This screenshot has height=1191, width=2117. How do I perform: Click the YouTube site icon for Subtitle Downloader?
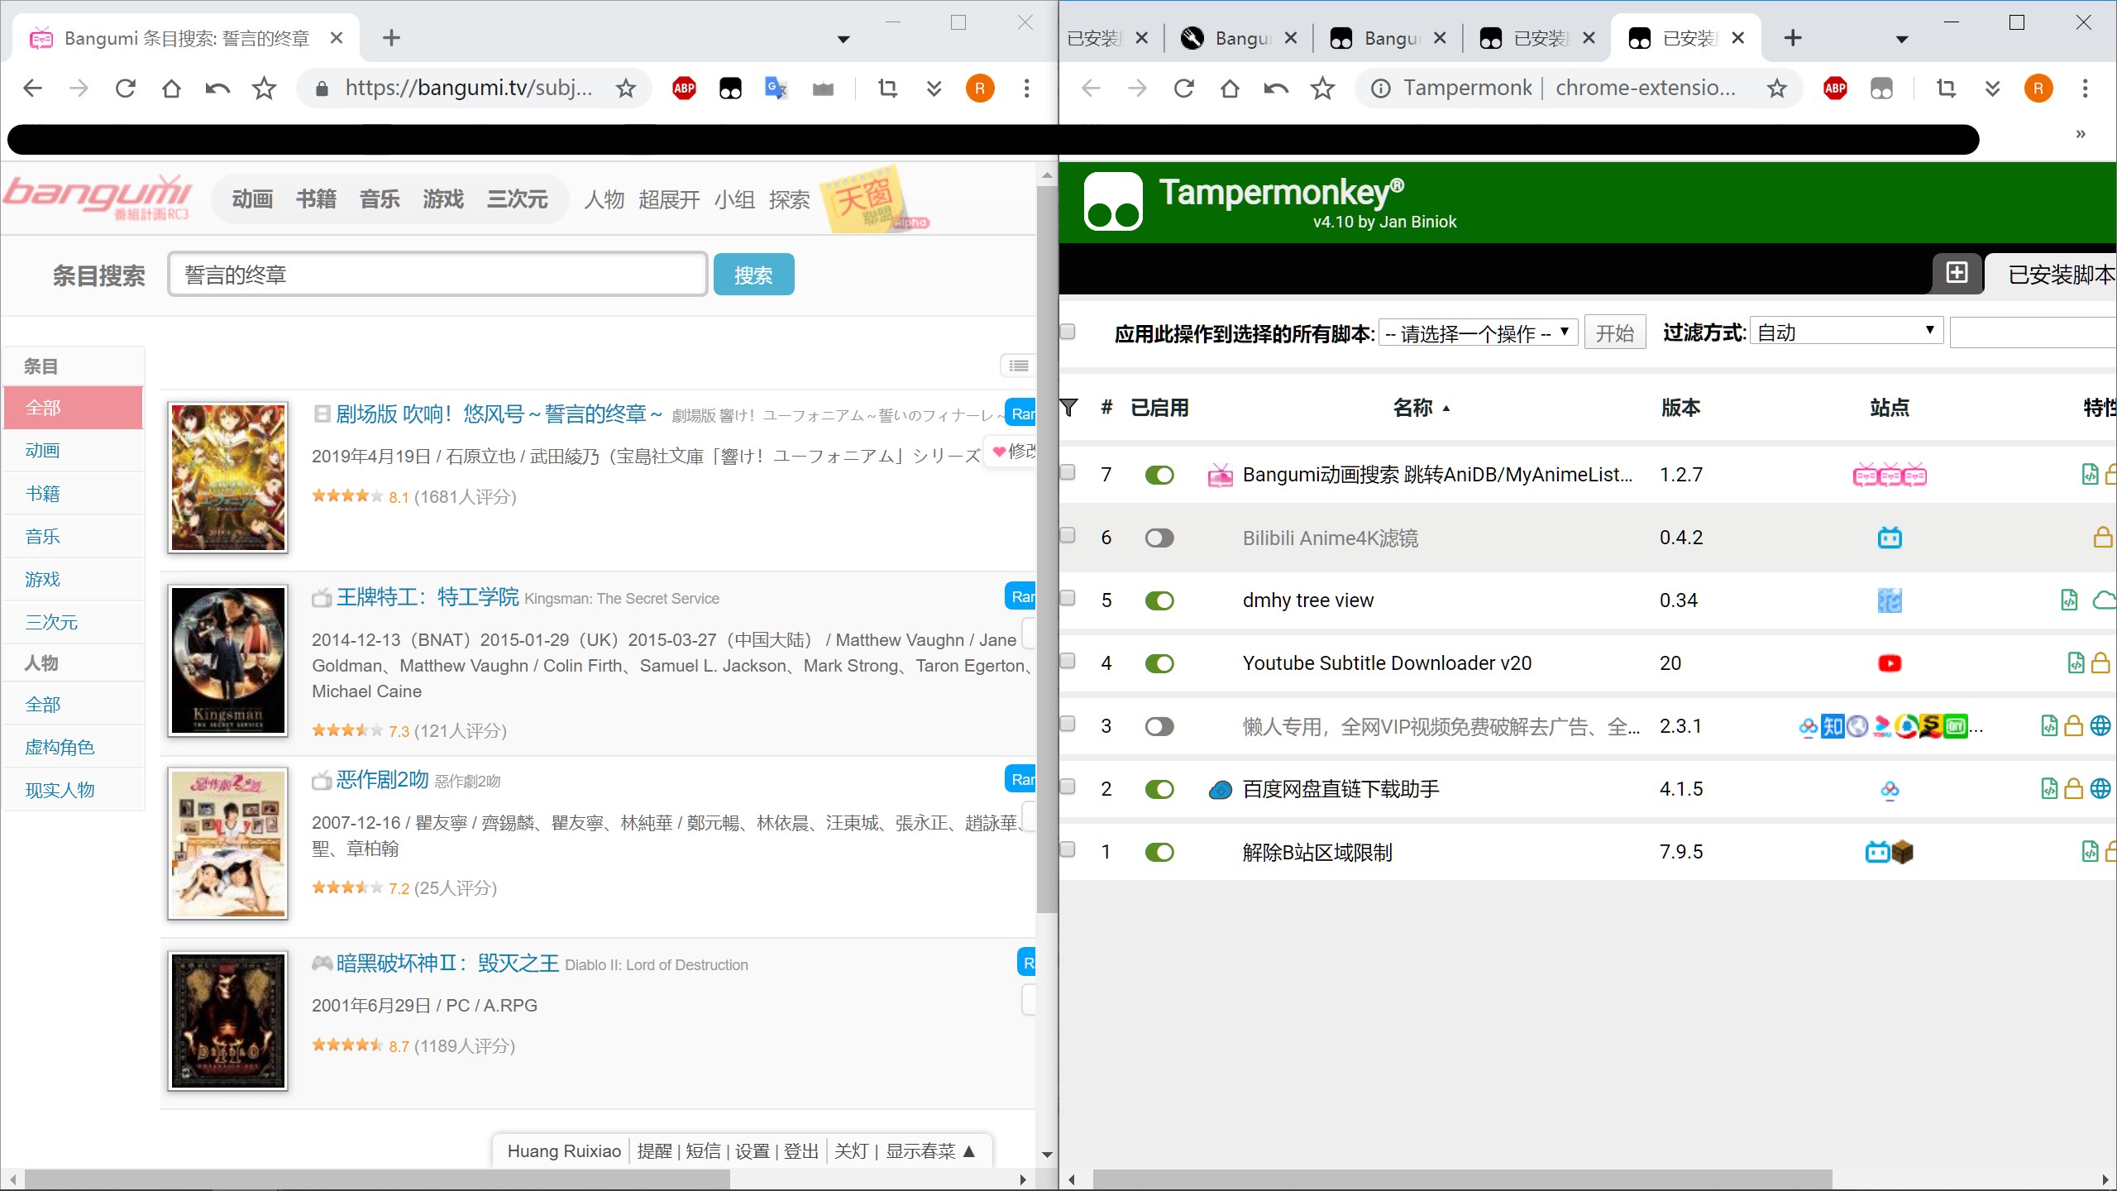click(x=1890, y=663)
